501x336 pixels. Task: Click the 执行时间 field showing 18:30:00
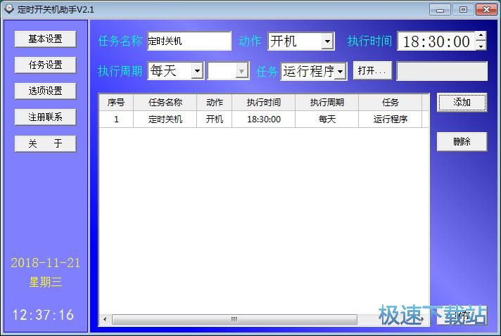436,41
